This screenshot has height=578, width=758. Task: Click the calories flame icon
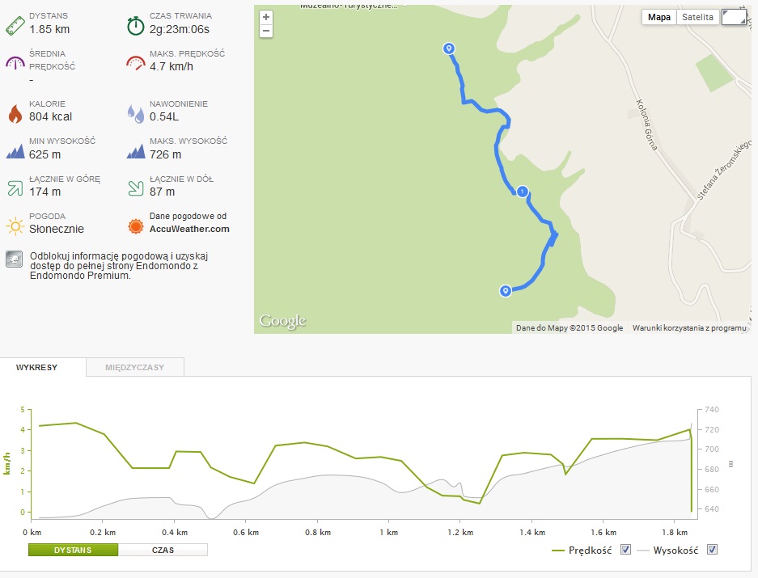tap(15, 112)
